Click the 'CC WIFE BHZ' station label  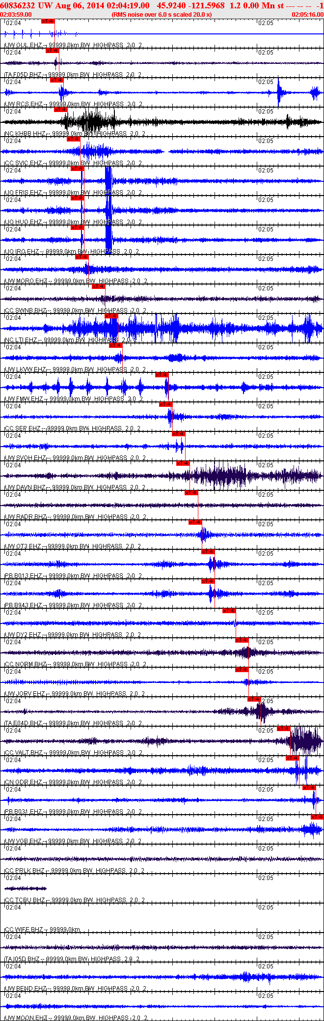click(24, 930)
